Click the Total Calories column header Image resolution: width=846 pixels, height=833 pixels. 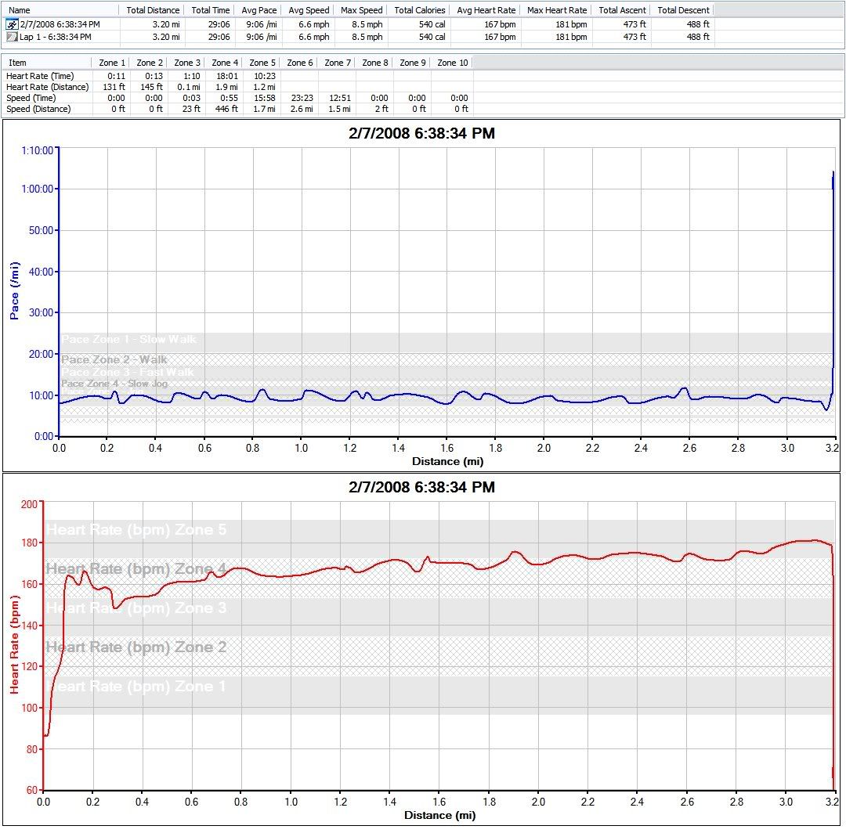point(419,10)
